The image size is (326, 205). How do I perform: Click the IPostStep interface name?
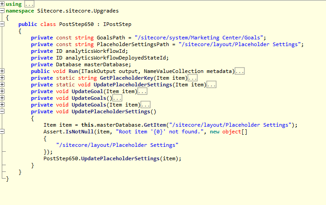pos(117,24)
